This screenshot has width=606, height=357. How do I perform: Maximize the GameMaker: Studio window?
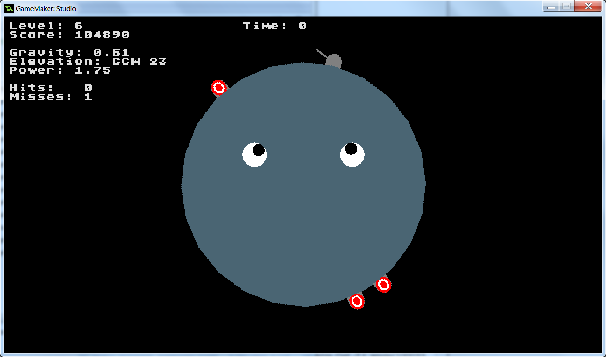tap(566, 7)
